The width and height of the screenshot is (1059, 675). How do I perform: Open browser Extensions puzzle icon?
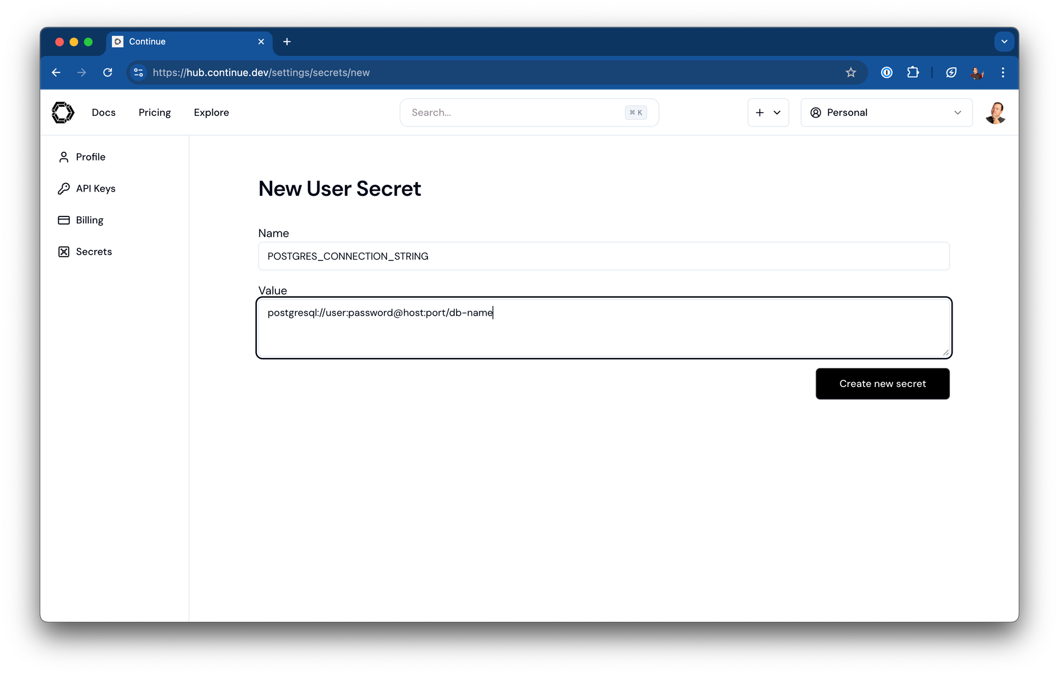pos(913,73)
